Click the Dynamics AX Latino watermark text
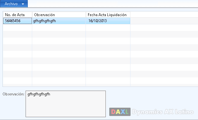 [163, 112]
